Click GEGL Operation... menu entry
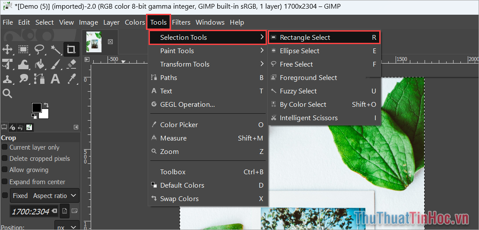479x230 pixels. pyautogui.click(x=208, y=105)
